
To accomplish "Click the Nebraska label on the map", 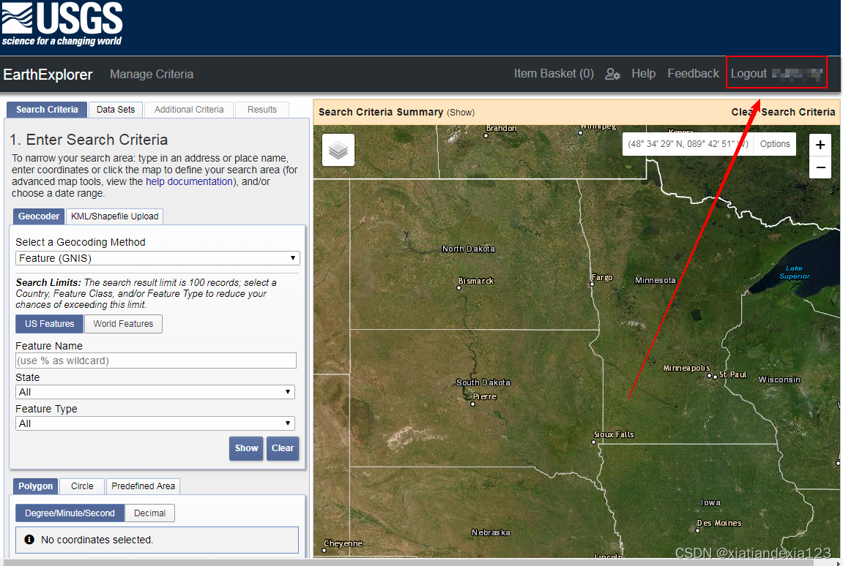I will (491, 532).
